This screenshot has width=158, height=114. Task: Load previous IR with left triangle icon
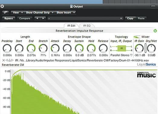[x=6, y=60]
